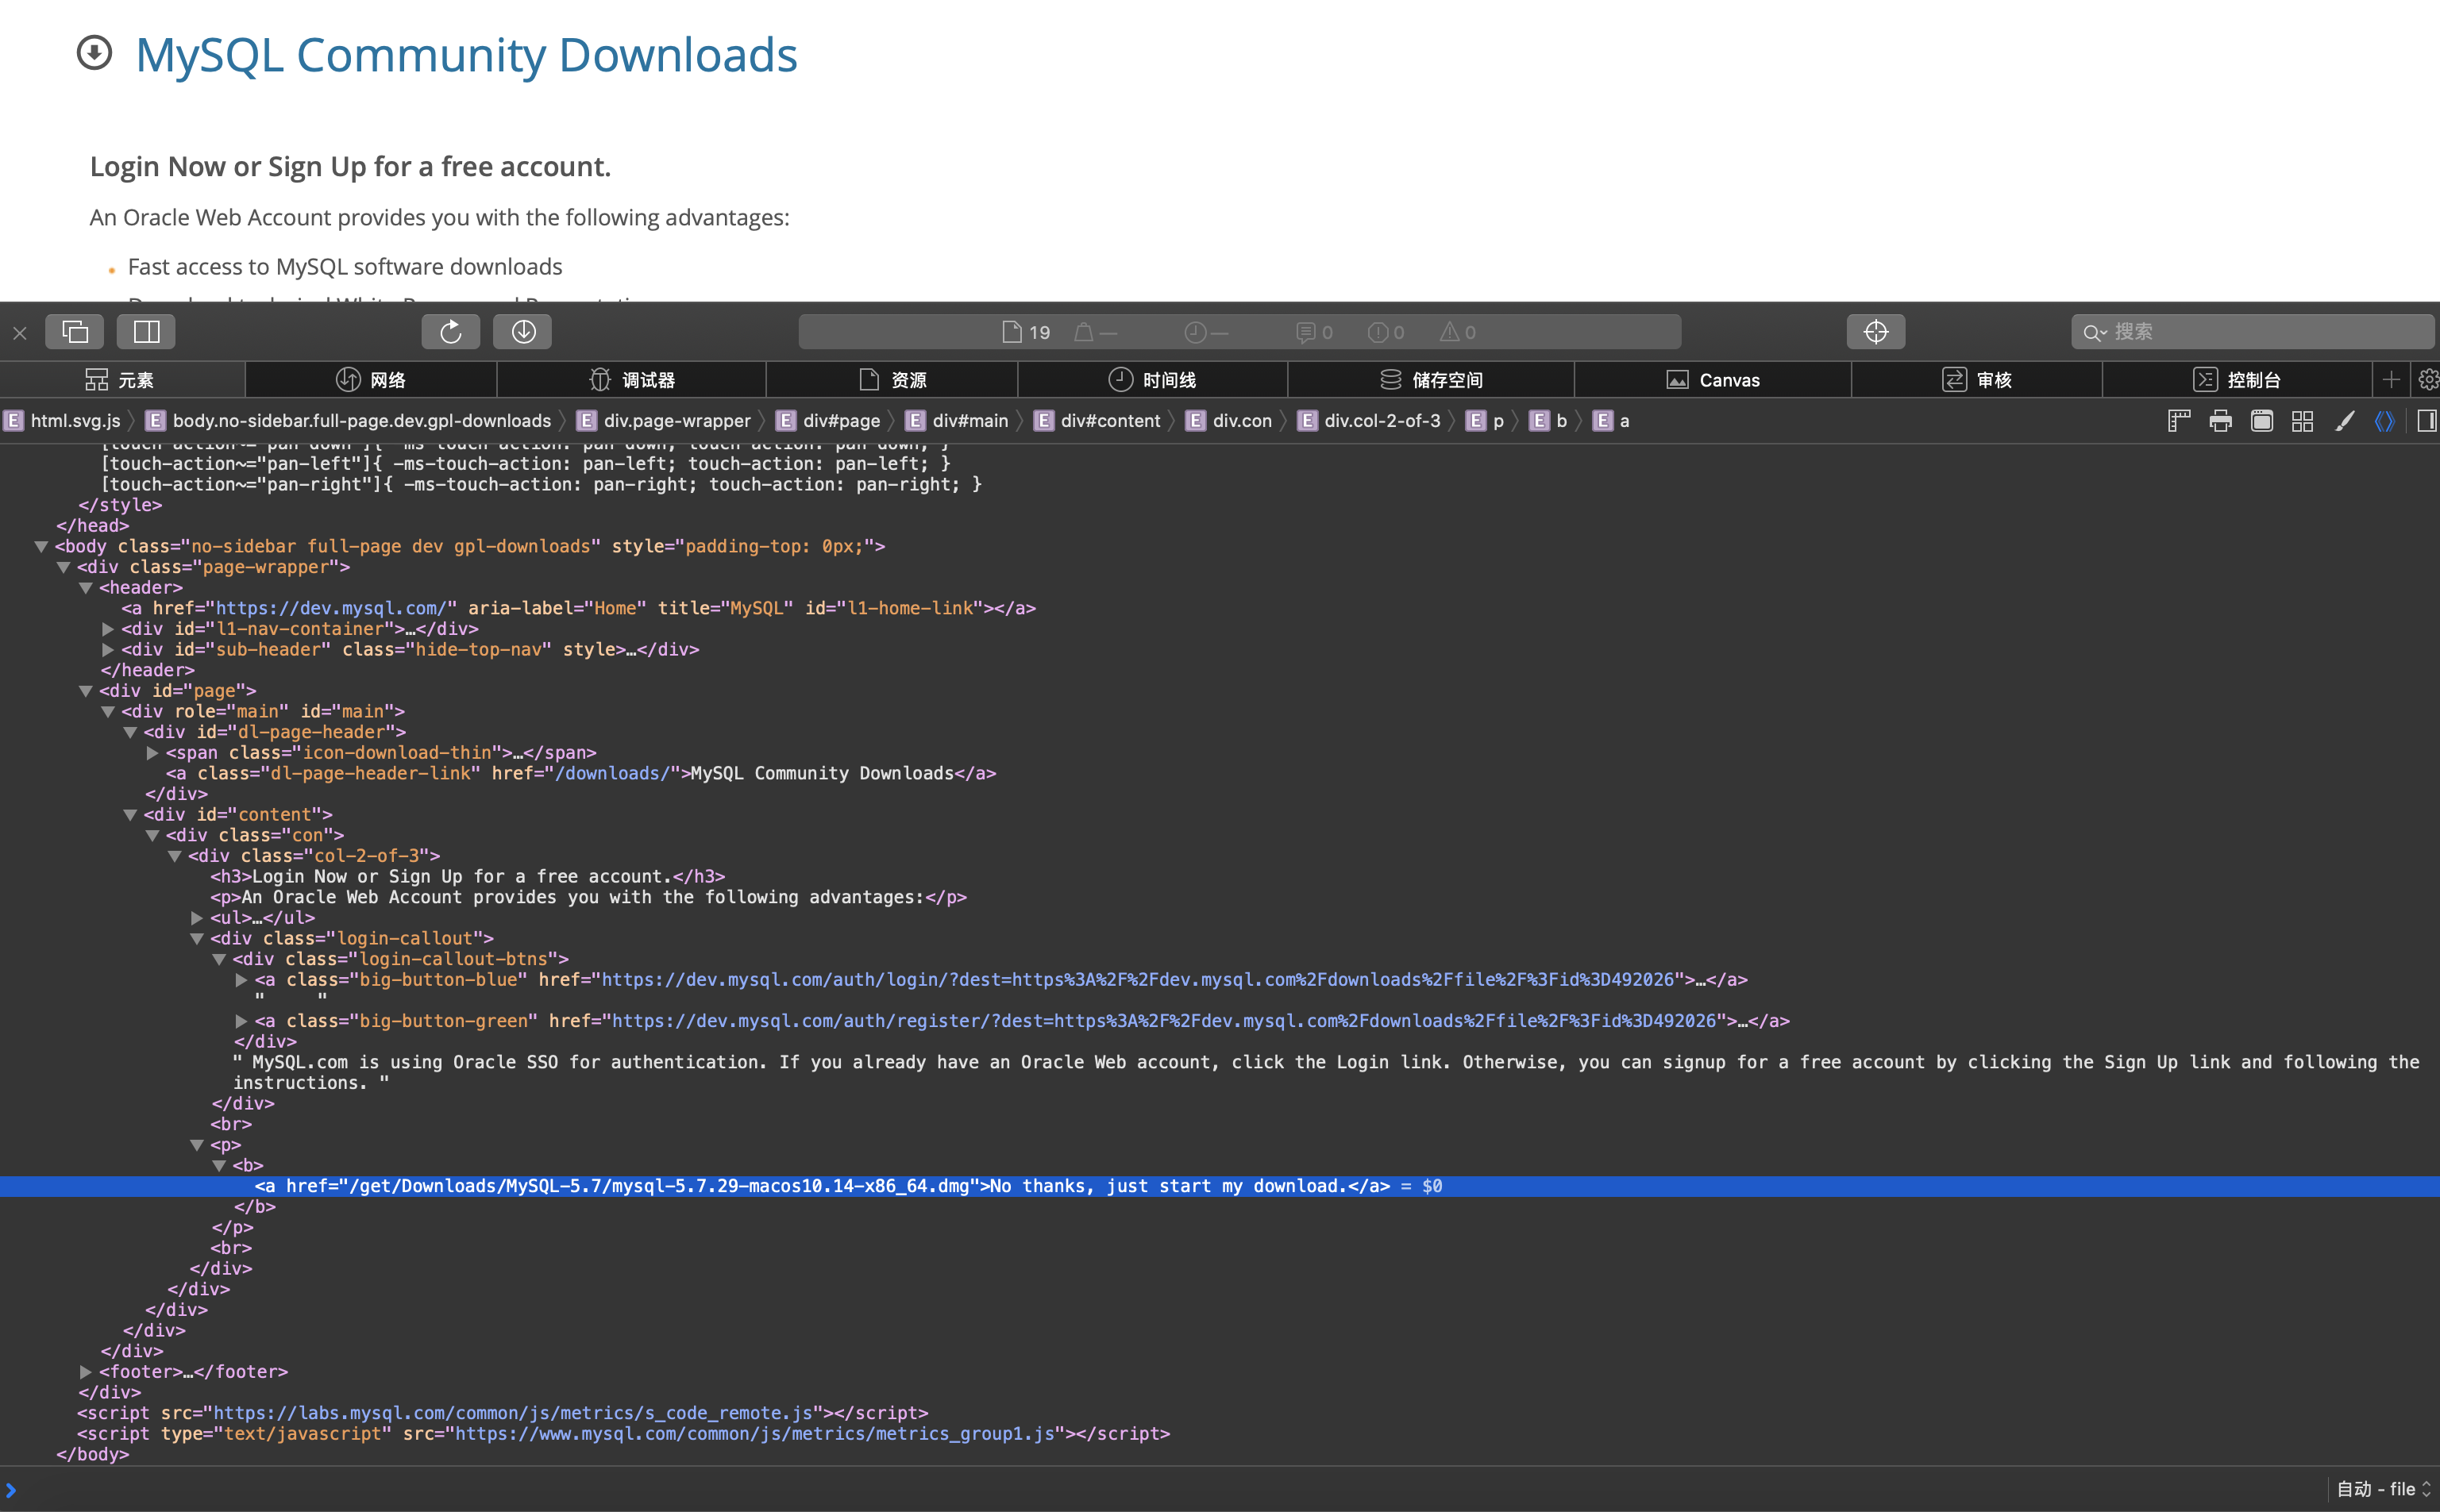The height and width of the screenshot is (1512, 2440).
Task: Switch to the 元素 tab
Action: (122, 380)
